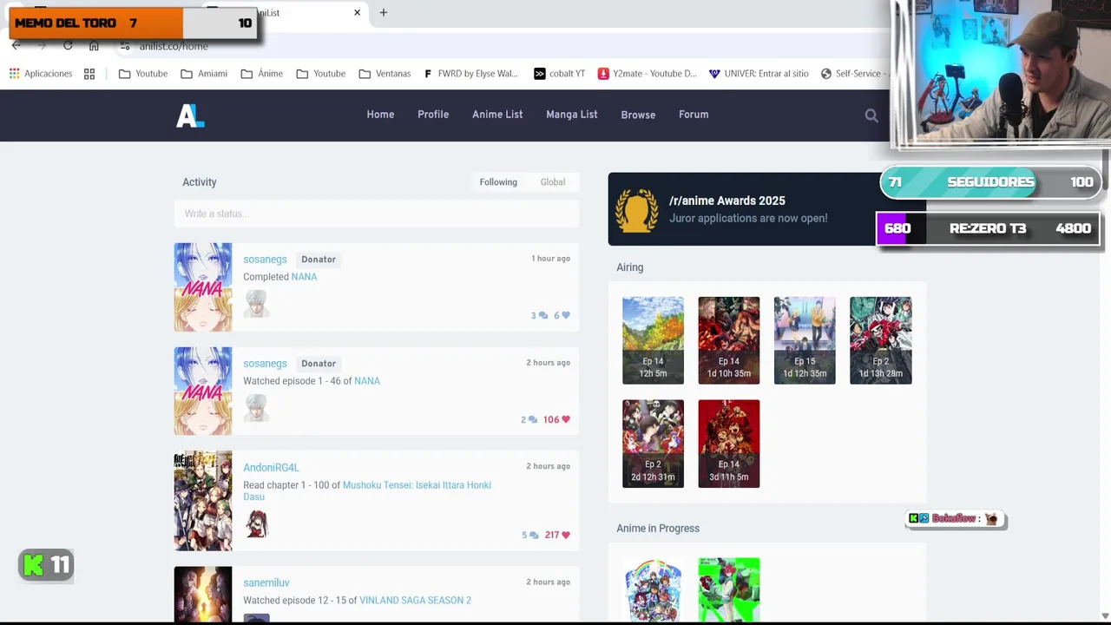Click the Write a status field
This screenshot has height=625, width=1111.
[x=376, y=214]
